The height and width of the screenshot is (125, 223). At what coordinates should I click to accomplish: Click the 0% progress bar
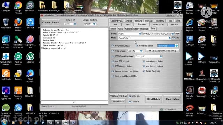pos(74,102)
